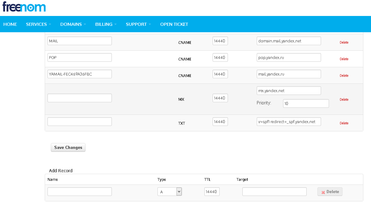Delete the MX record

click(344, 99)
